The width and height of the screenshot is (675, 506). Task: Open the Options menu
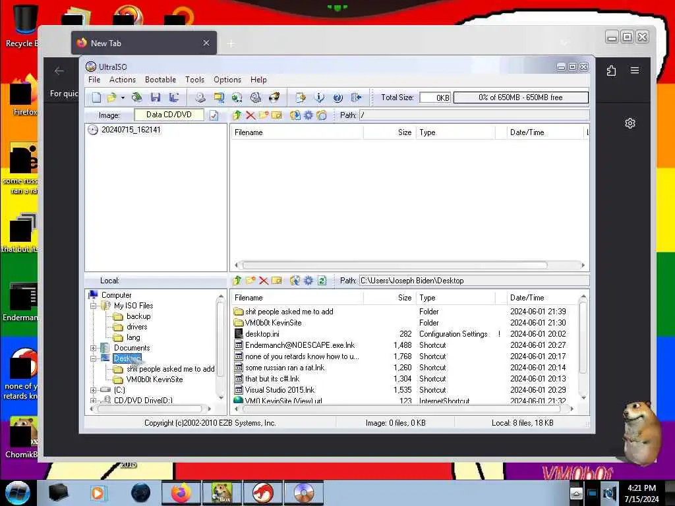point(227,80)
